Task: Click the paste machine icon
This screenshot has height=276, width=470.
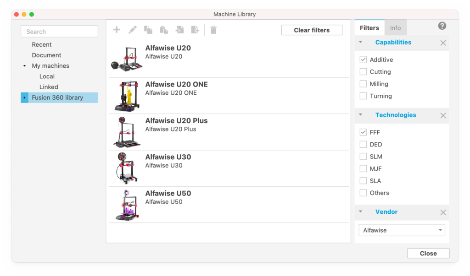Action: [164, 30]
